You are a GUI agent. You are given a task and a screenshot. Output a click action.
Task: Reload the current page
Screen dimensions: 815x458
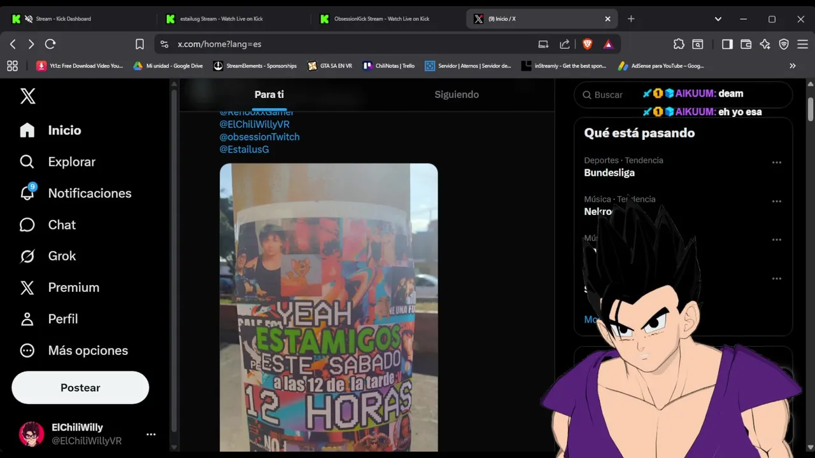pyautogui.click(x=50, y=44)
